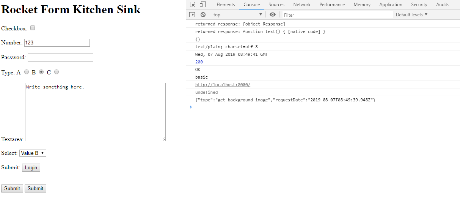Switch to the Console tab
460x205 pixels.
pos(252,5)
